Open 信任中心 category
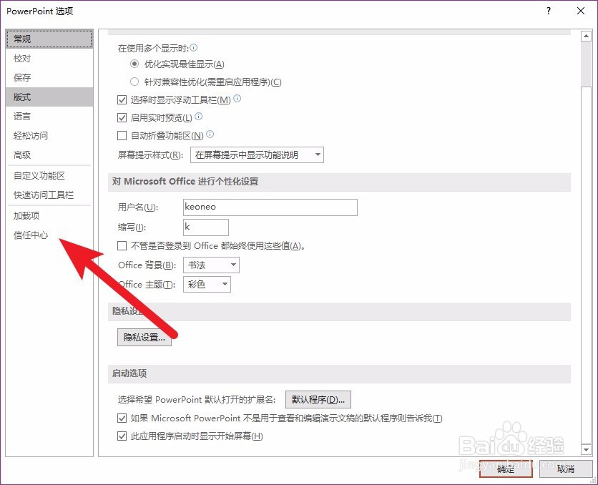The height and width of the screenshot is (485, 598). point(49,235)
